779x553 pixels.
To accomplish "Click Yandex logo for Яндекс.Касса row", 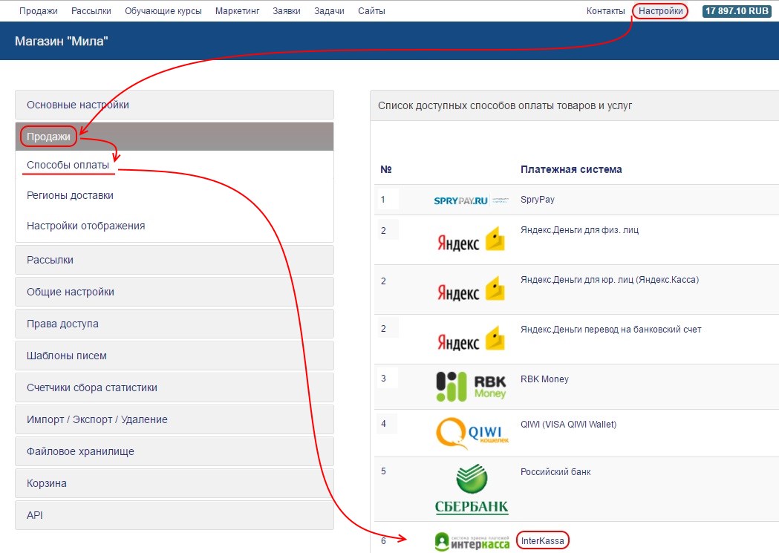I will click(471, 289).
